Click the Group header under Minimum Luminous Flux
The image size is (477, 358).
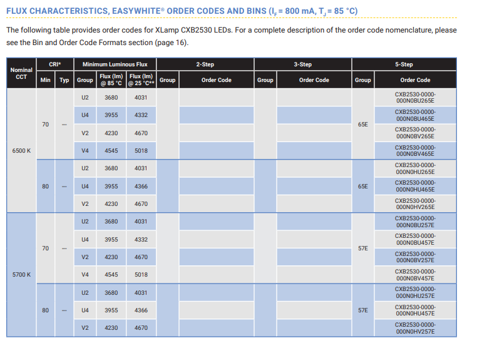[x=85, y=80]
